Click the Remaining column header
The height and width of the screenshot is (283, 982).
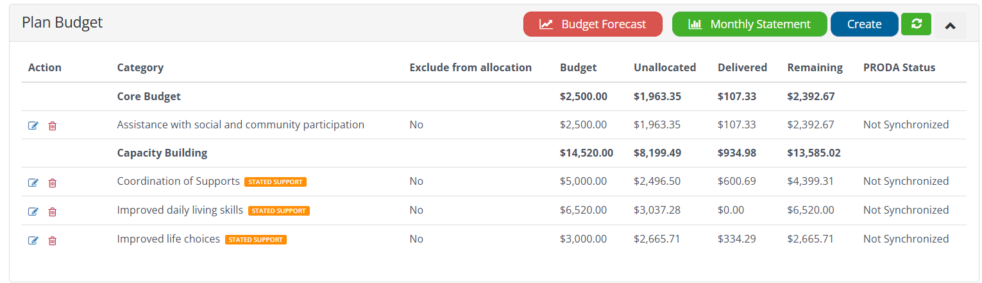click(x=815, y=67)
